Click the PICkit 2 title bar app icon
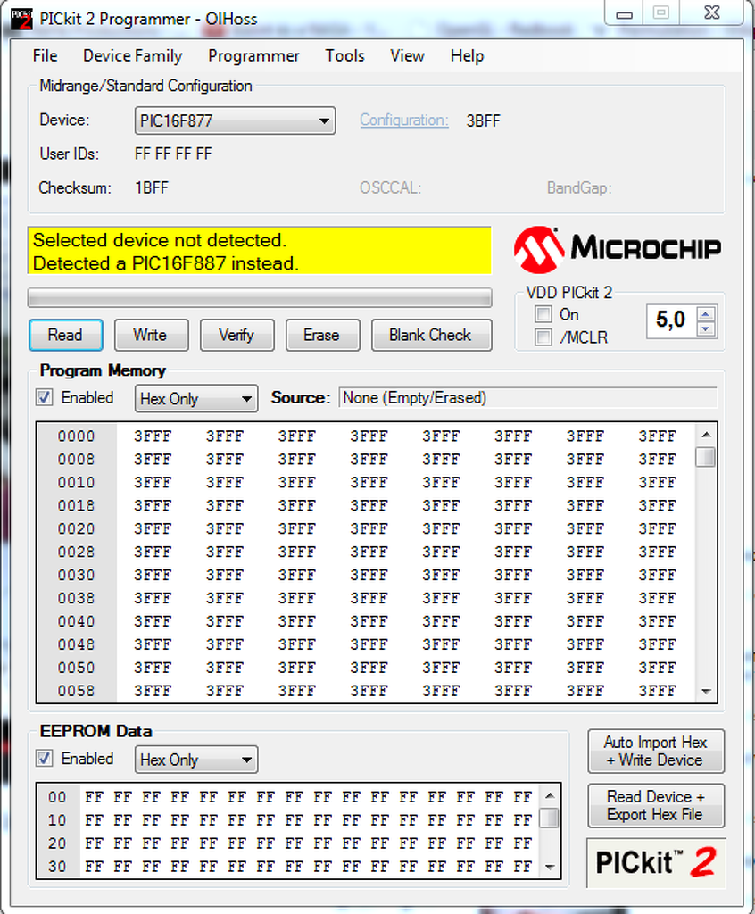This screenshot has height=914, width=755. coord(21,19)
